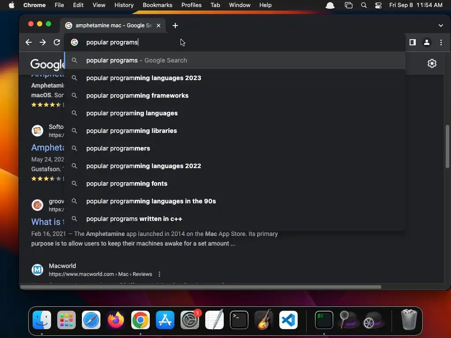The height and width of the screenshot is (338, 451).
Task: Click the groovyPost site favicon
Action: (x=37, y=205)
